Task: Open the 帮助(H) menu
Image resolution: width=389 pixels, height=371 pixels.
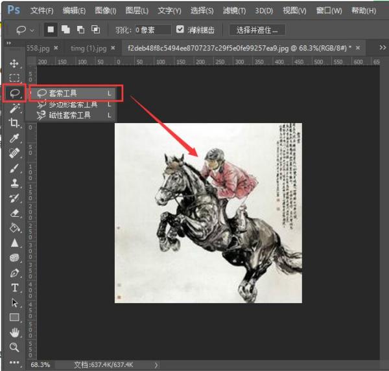Action: pos(364,10)
